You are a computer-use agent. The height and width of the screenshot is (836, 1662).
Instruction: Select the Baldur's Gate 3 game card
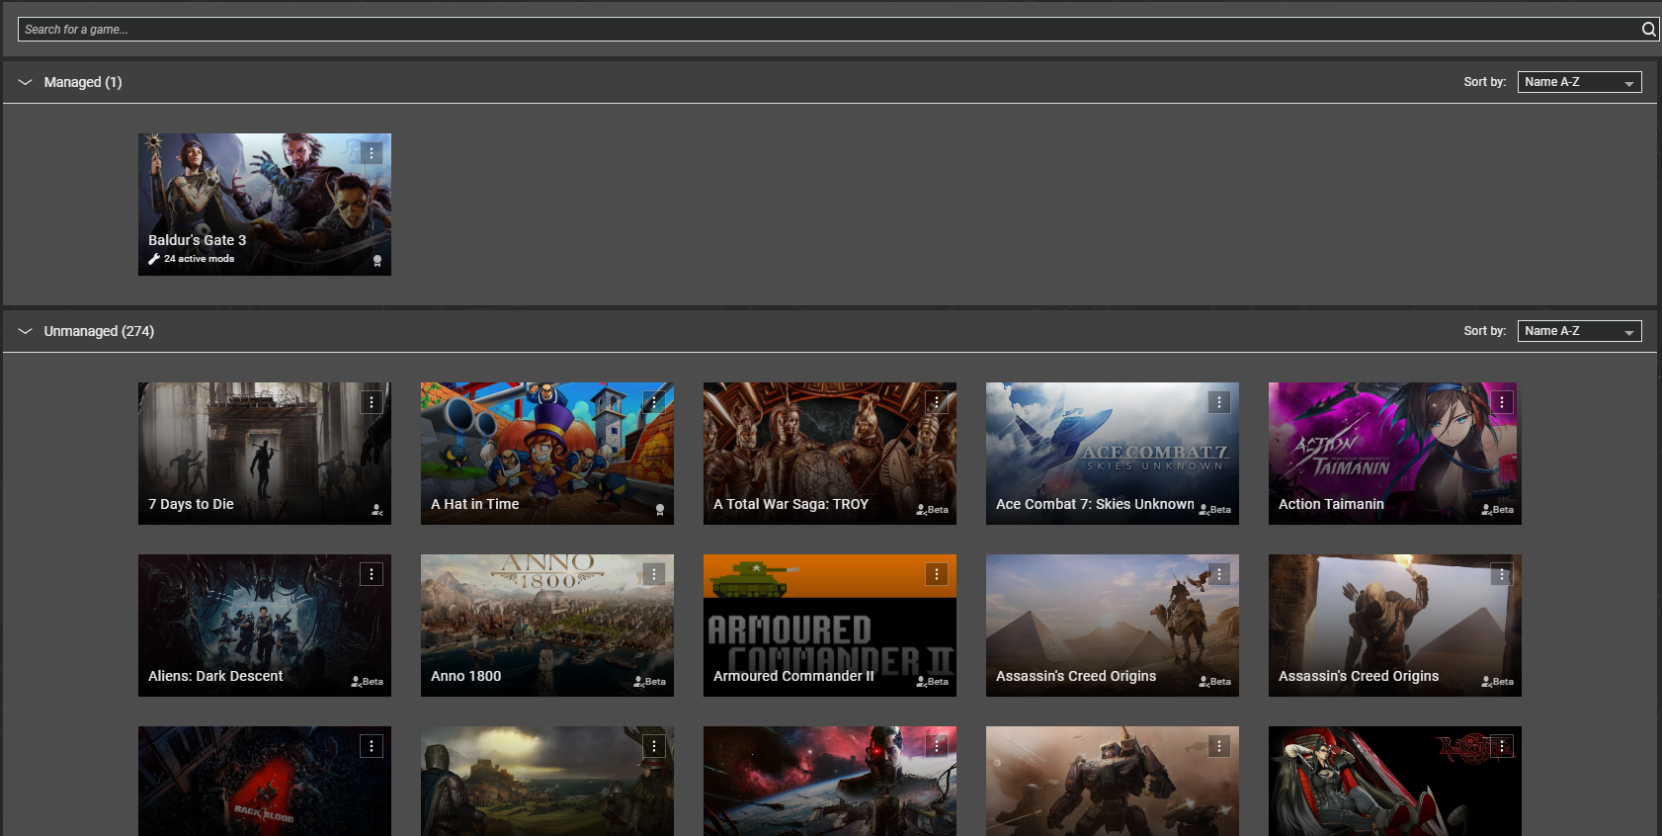265,205
